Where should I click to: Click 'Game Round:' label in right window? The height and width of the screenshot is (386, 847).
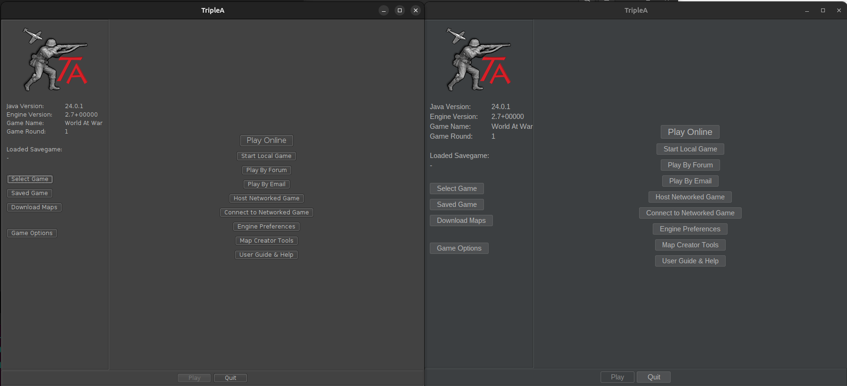tap(451, 136)
